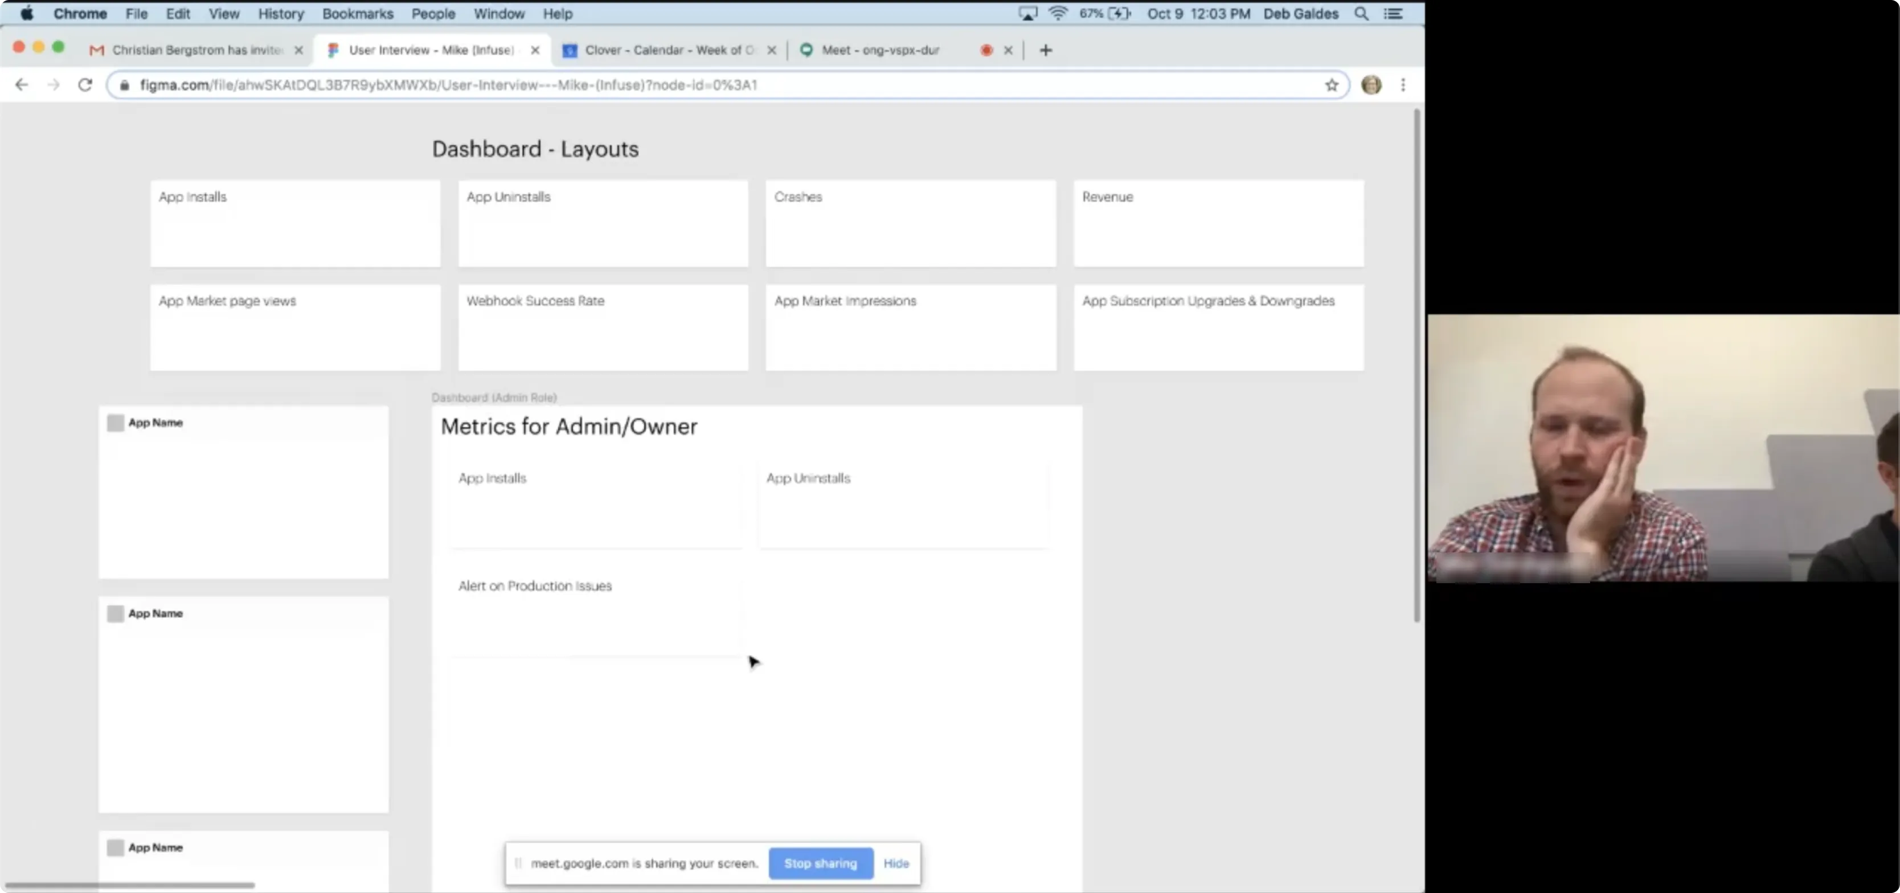1900x893 pixels.
Task: Open the History menu
Action: pyautogui.click(x=280, y=13)
